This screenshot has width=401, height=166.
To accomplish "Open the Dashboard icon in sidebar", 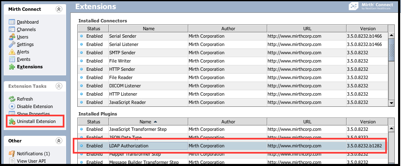I will (x=12, y=22).
